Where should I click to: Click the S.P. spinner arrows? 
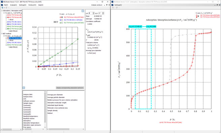coord(93,13)
